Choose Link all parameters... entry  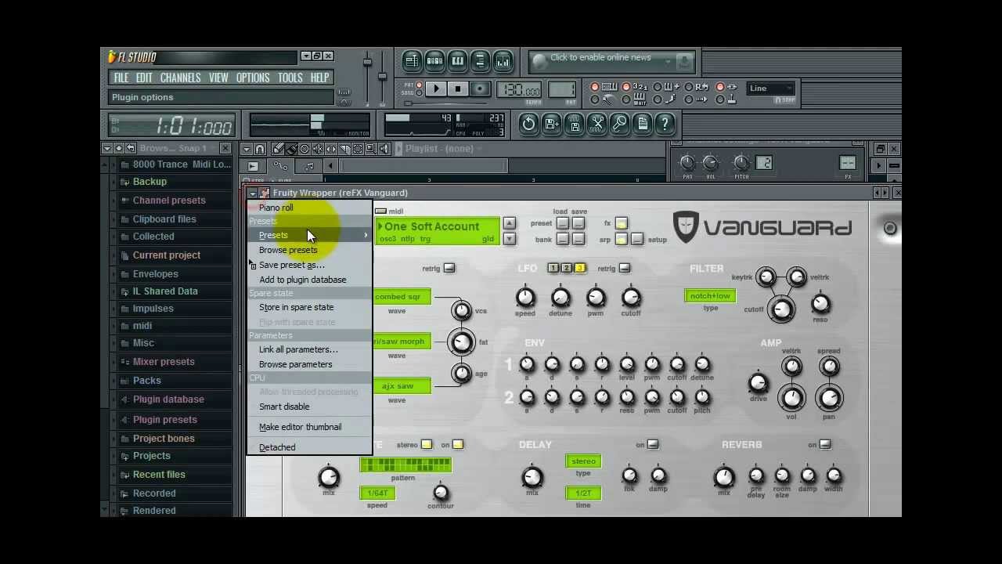[x=309, y=349]
